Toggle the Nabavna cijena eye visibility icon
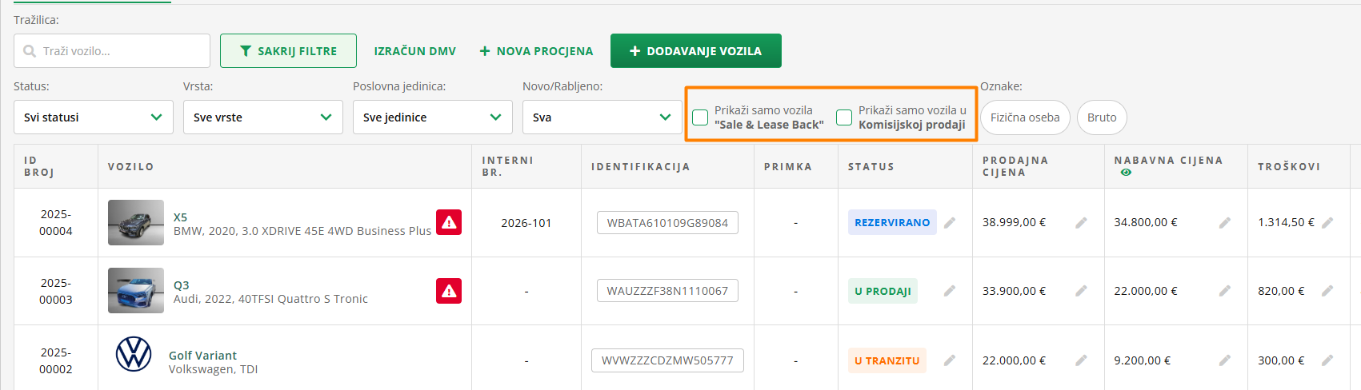This screenshot has height=390, width=1361. pos(1126,173)
